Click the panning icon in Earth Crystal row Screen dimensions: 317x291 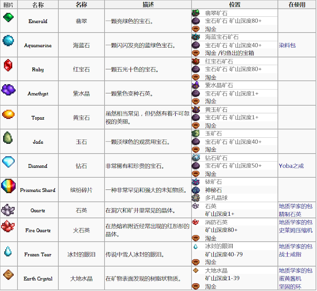196,286
